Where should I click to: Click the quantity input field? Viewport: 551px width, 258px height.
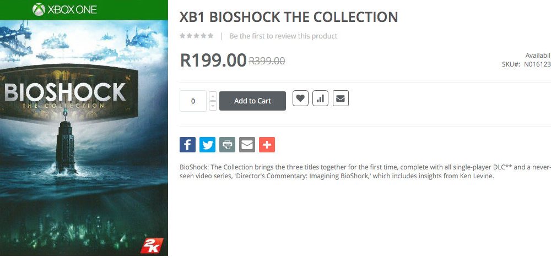click(x=193, y=101)
